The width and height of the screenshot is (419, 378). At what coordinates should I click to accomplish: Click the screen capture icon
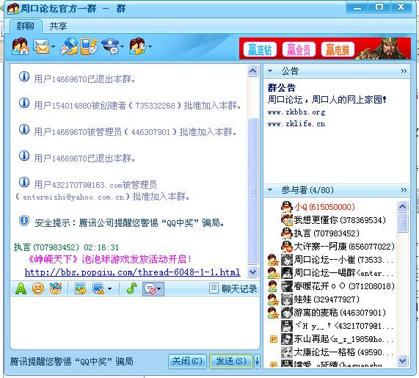tap(98, 288)
